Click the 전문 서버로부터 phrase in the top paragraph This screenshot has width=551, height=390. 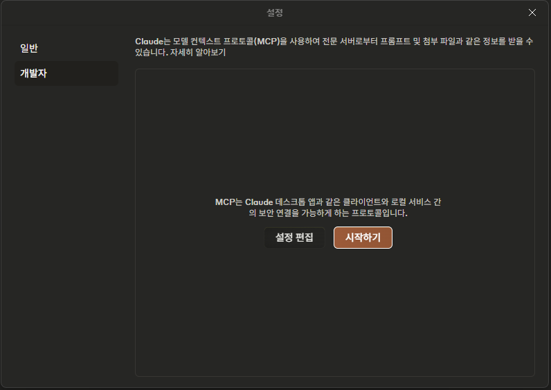pos(350,42)
